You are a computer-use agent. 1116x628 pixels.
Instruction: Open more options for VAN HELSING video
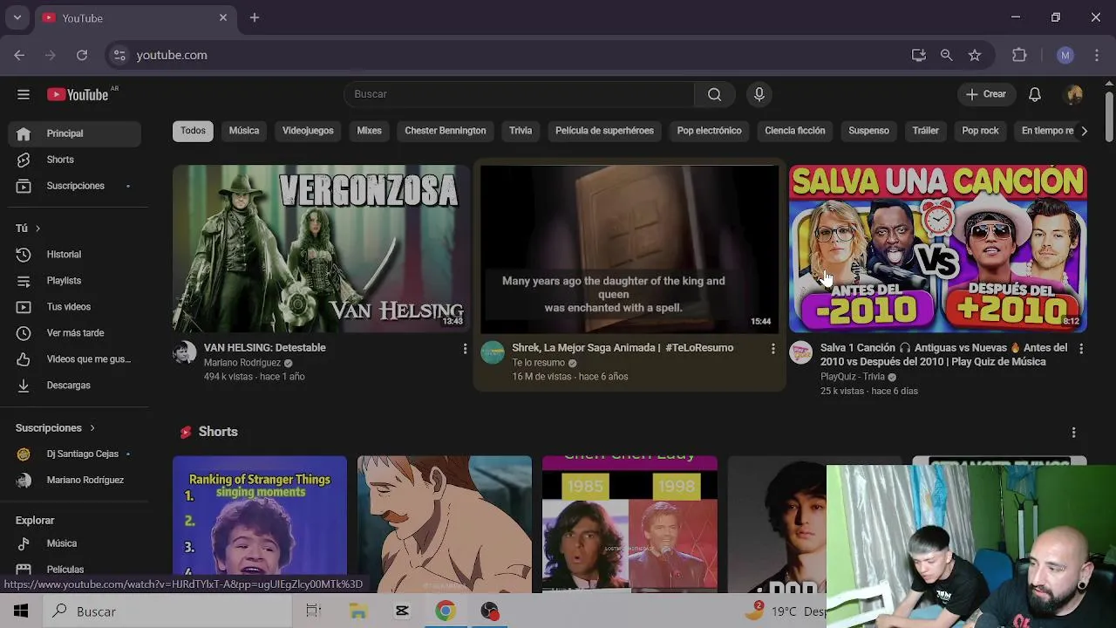point(465,349)
